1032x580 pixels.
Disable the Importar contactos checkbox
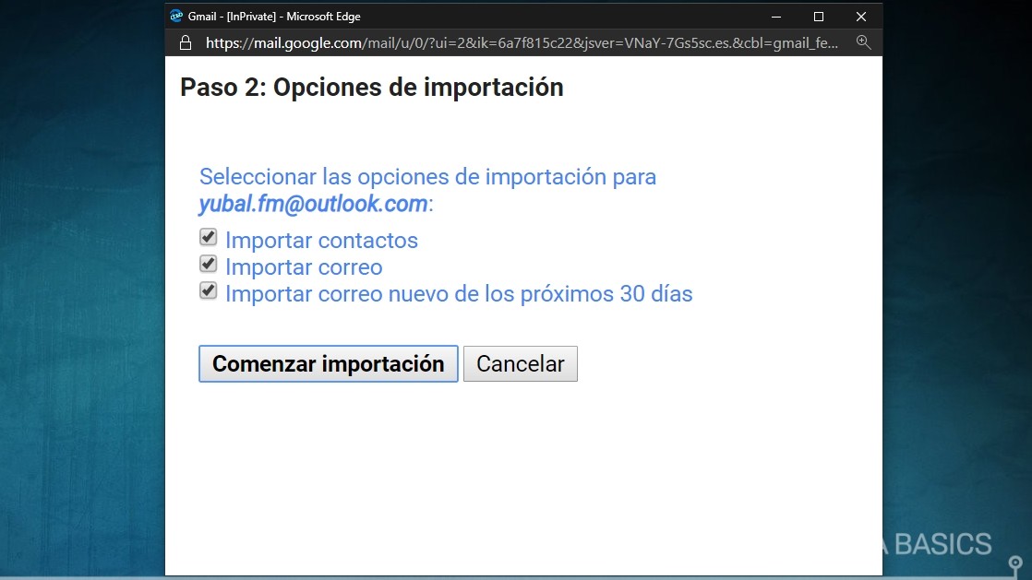tap(207, 237)
